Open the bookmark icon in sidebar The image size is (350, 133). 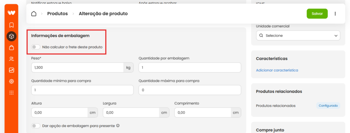click(11, 25)
